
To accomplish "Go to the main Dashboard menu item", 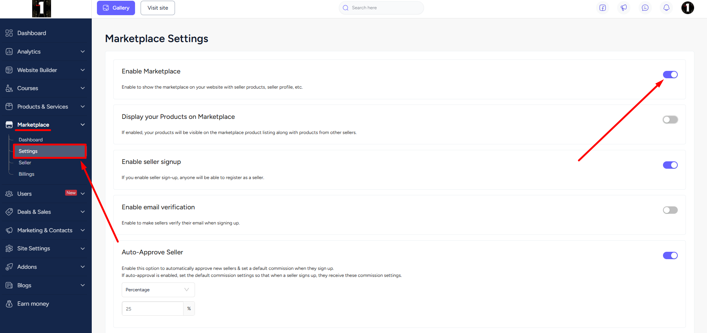I will [32, 33].
